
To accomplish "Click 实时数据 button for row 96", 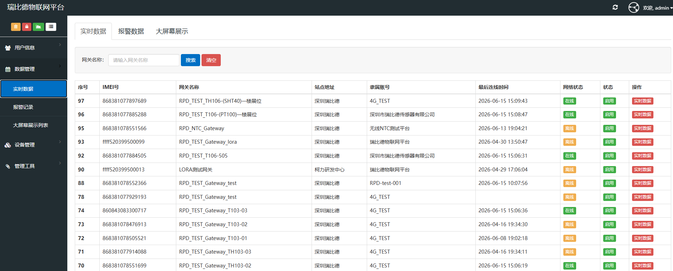I will [x=642, y=115].
